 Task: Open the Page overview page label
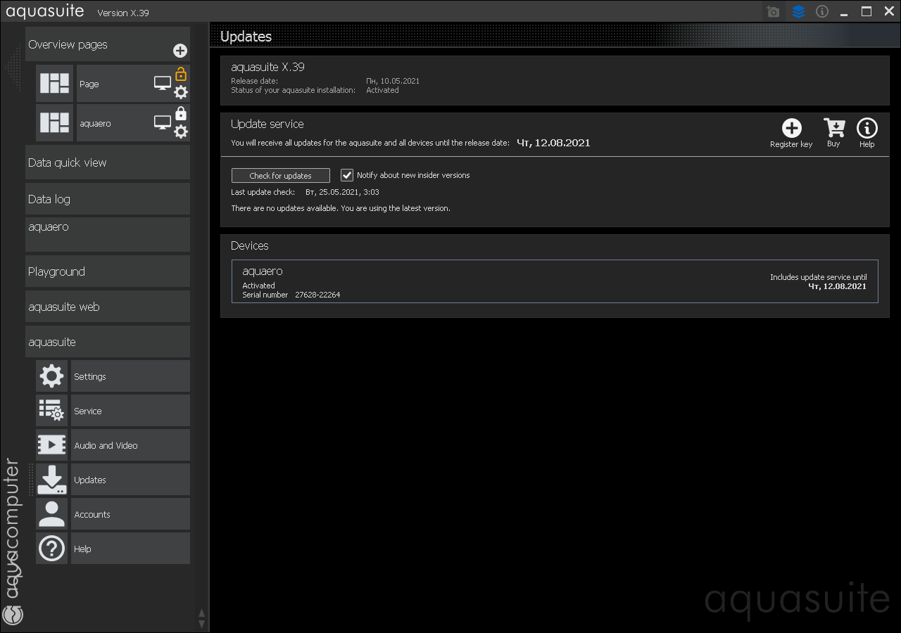click(x=89, y=84)
